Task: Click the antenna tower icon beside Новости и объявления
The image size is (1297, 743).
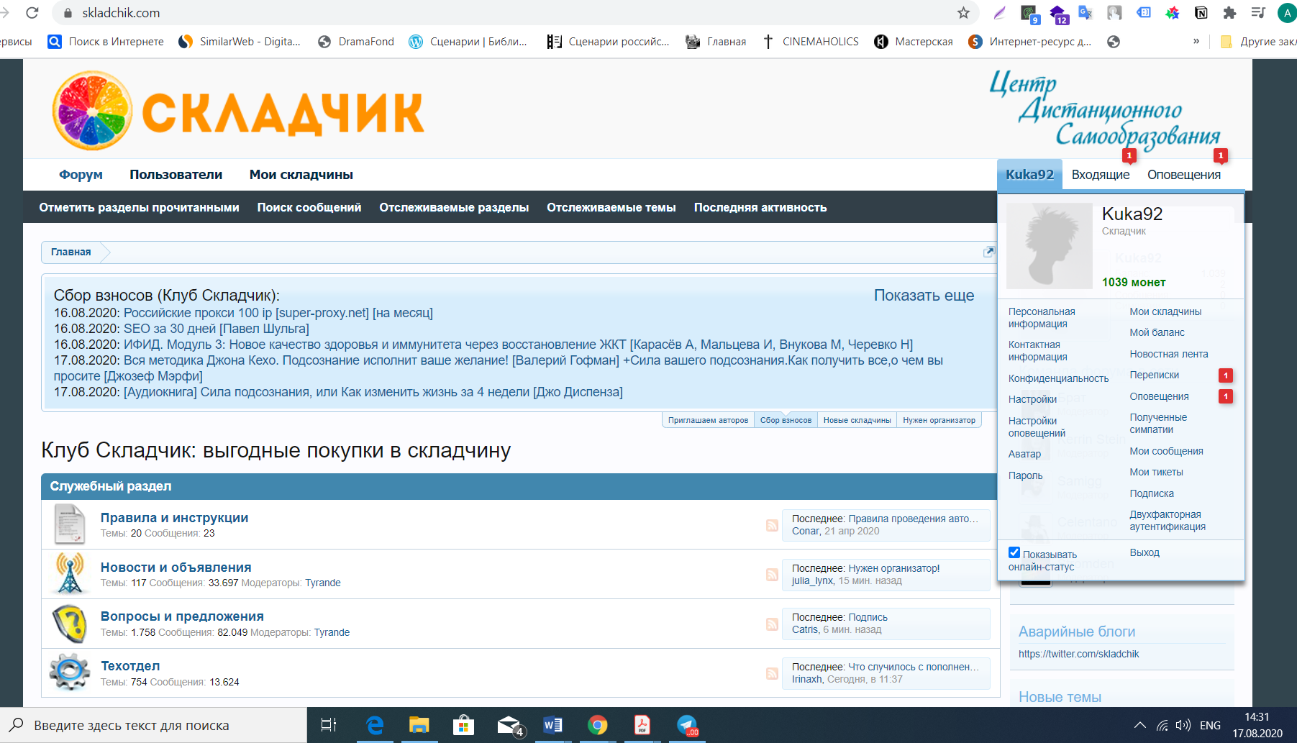Action: point(70,573)
